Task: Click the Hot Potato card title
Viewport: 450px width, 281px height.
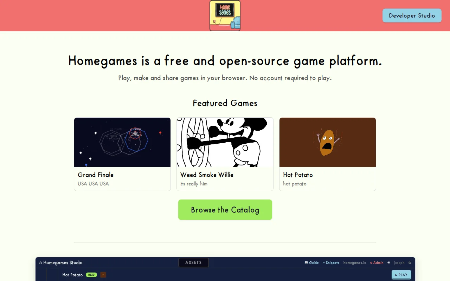Action: click(298, 175)
